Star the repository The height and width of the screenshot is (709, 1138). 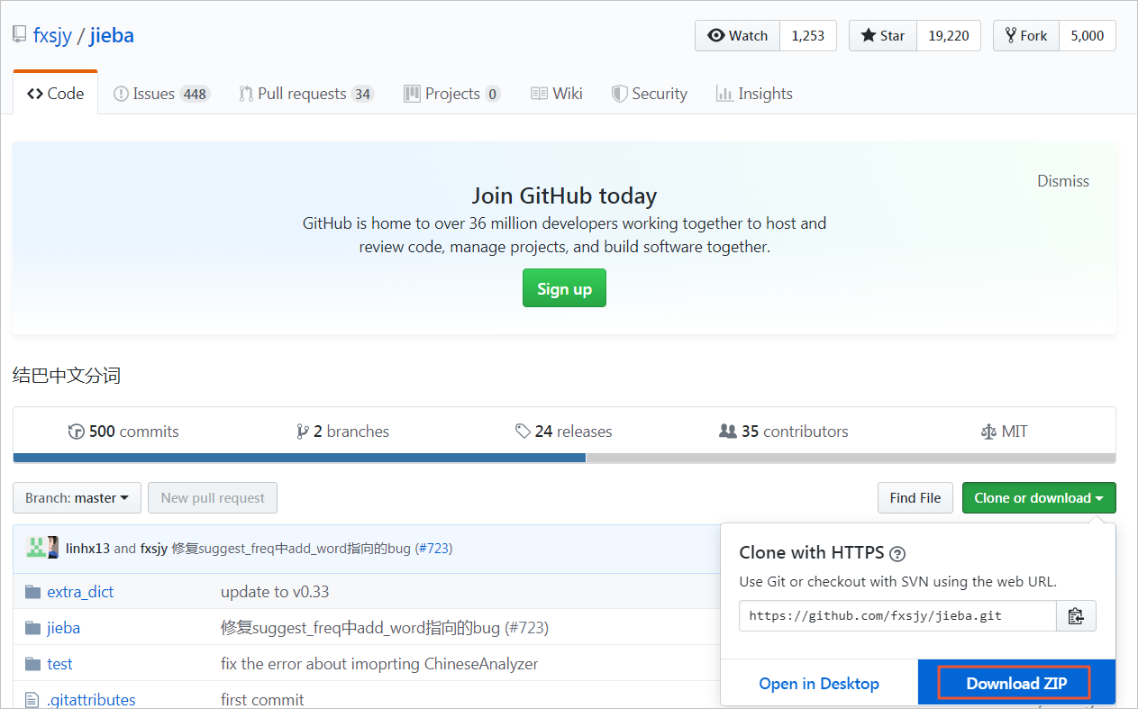click(883, 35)
